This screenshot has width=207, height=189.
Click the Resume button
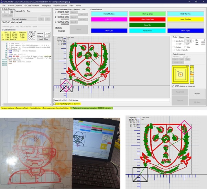point(180,101)
